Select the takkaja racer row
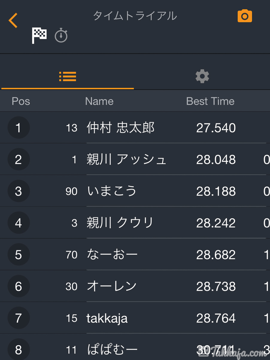 (x=107, y=318)
